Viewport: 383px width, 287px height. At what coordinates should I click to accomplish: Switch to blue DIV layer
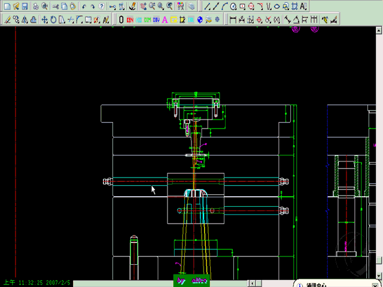click(x=156, y=20)
